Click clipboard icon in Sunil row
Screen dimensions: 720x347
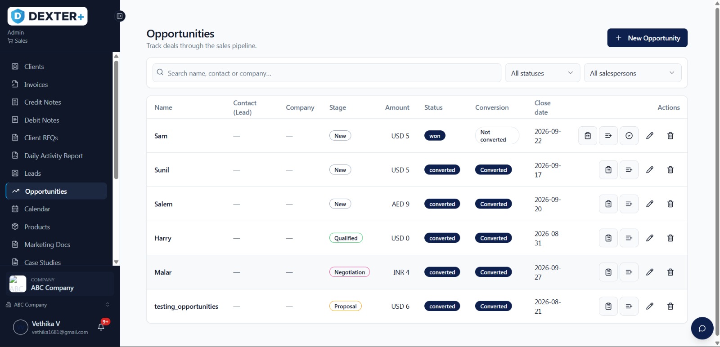click(608, 170)
